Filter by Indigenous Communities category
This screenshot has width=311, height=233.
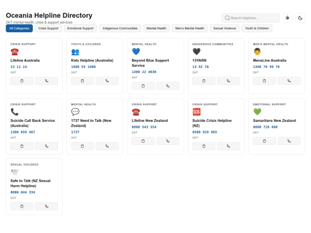[x=120, y=28]
